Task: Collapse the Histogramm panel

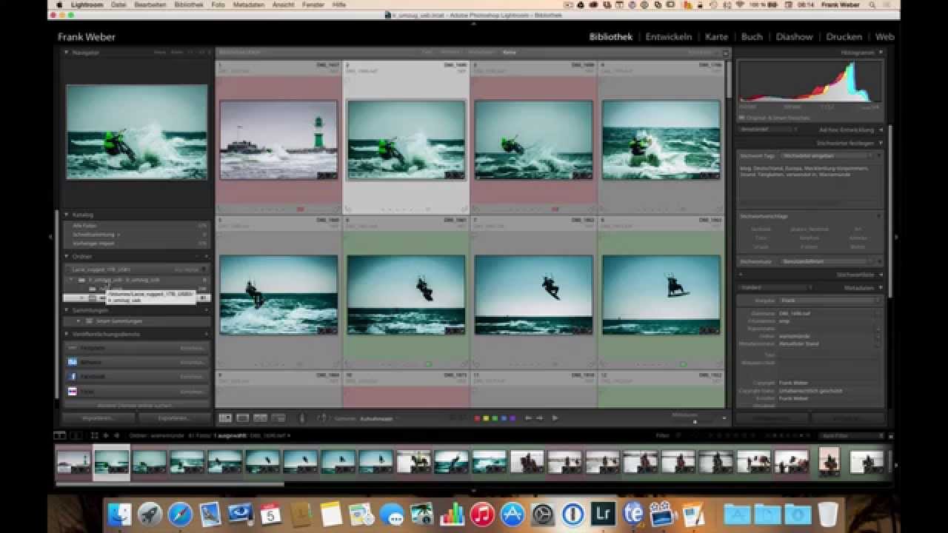Action: pyautogui.click(x=881, y=53)
